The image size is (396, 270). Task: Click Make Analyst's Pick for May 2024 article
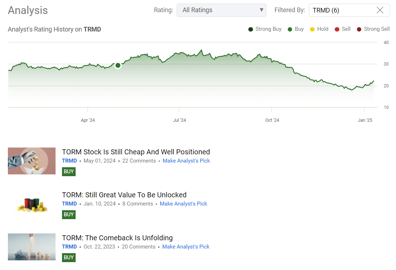(186, 161)
